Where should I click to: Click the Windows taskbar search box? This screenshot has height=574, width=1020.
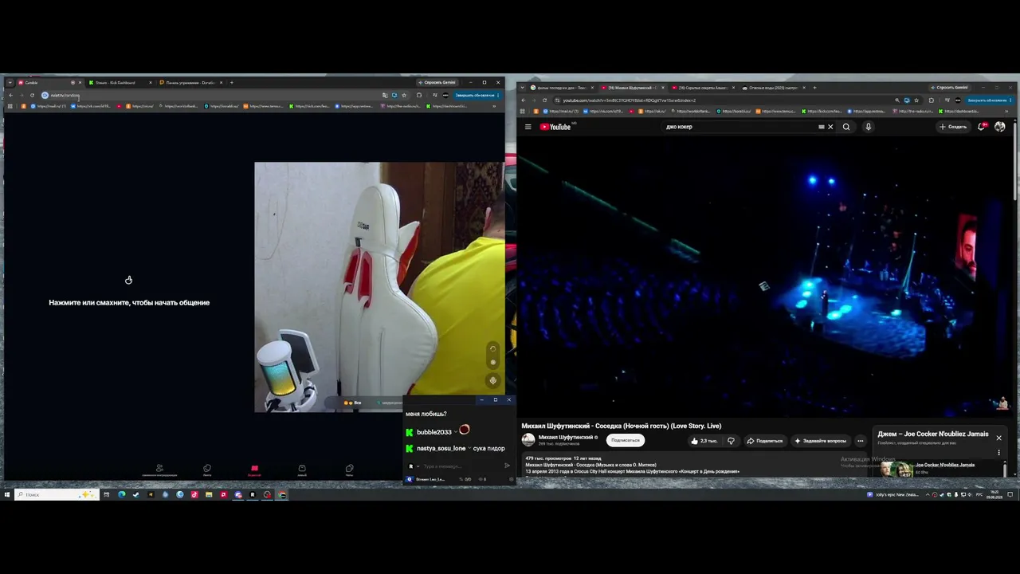pos(57,495)
